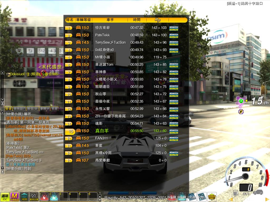The height and width of the screenshot is (202, 270).
Task: Click the car status icon by speedometer
Action: 258,192
